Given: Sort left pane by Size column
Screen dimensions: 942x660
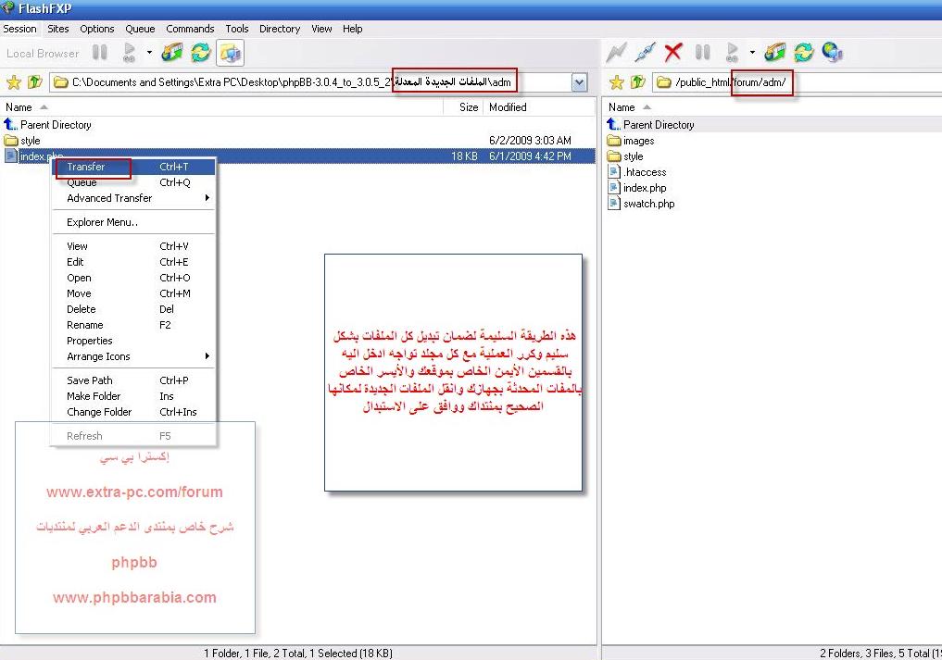Looking at the screenshot, I should click(462, 106).
